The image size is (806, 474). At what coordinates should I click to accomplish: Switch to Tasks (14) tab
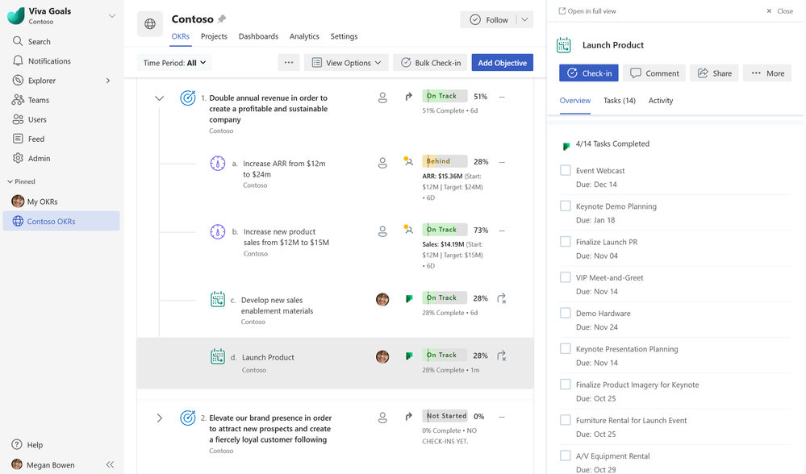tap(620, 101)
